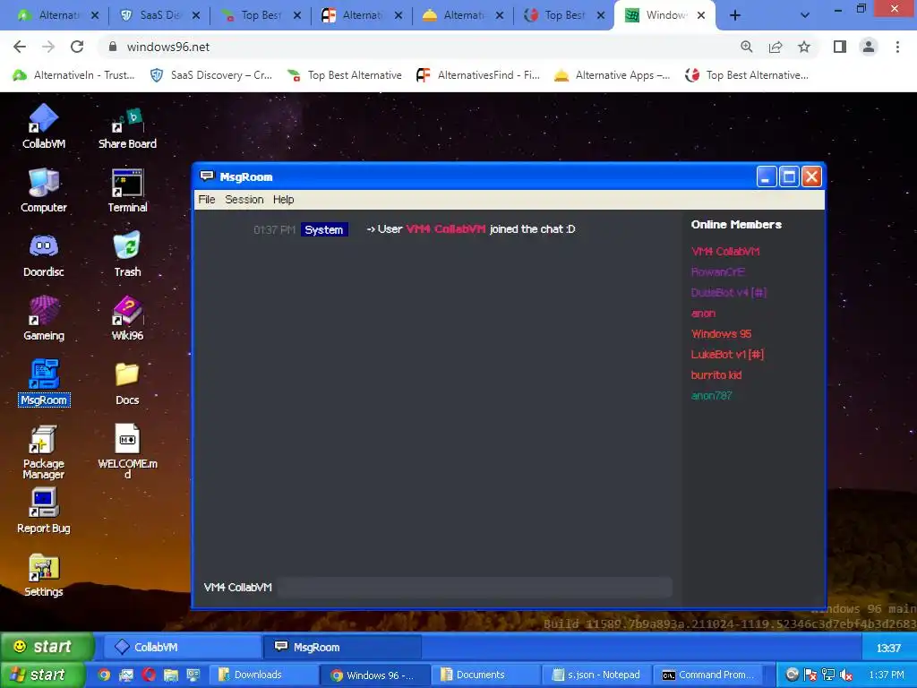
Task: Open the File menu in MsgRoom
Action: (207, 200)
